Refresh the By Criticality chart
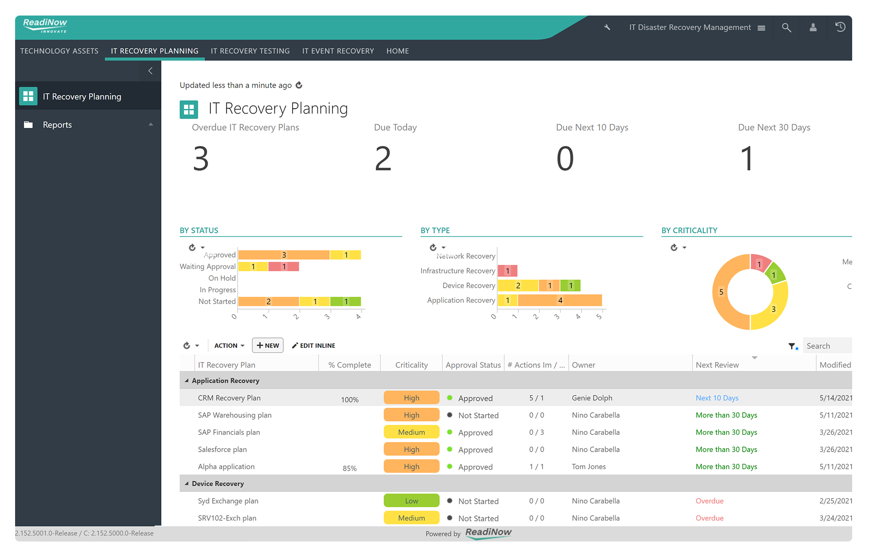870x558 pixels. pos(674,247)
